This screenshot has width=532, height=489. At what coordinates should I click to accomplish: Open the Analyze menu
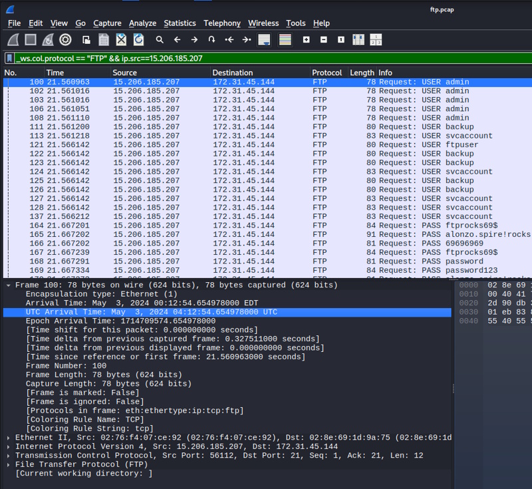tap(142, 23)
